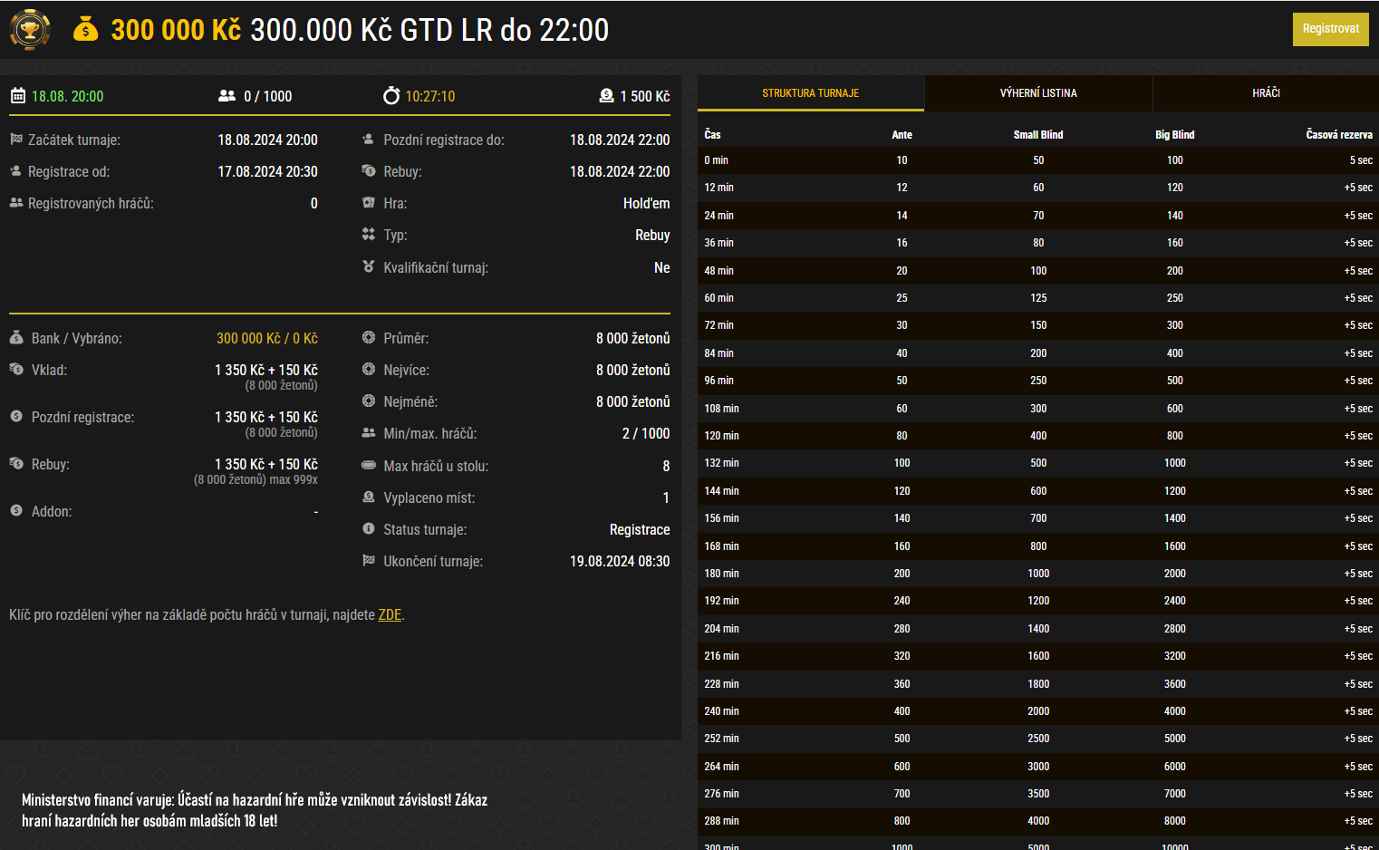The width and height of the screenshot is (1379, 850).
Task: Click the checkered flag icon beside Začátek turnaje
Action: coord(16,140)
